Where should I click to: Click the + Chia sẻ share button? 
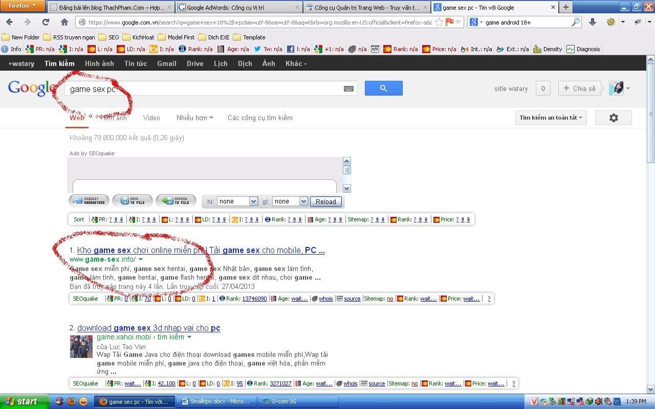tap(579, 88)
